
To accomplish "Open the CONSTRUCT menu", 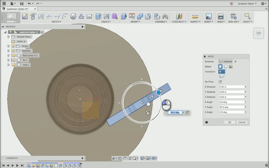I will (x=179, y=22).
